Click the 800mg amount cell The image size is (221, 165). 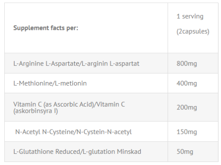(x=193, y=63)
